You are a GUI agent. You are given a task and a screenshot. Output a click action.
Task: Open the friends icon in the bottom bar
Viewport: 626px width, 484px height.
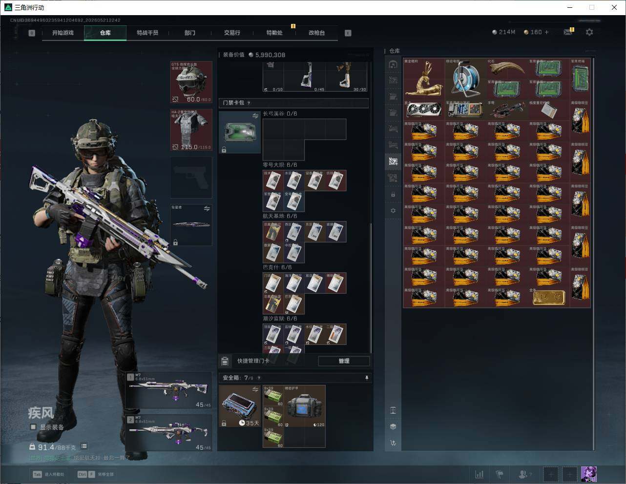tap(525, 474)
